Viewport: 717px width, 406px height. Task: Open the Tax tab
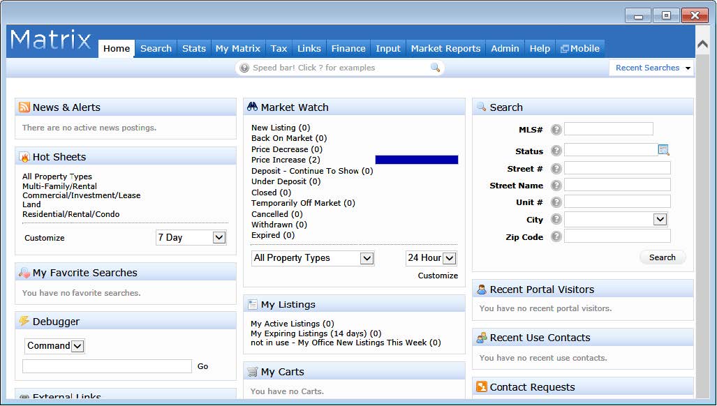click(x=279, y=48)
